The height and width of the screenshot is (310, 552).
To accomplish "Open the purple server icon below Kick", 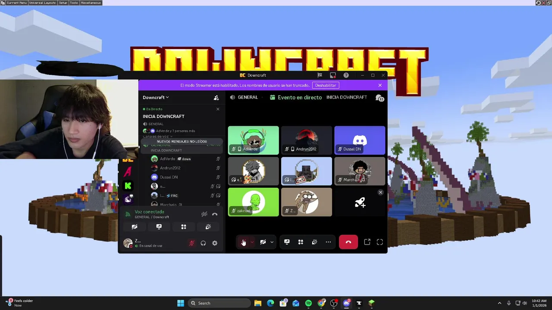I will pos(128,199).
